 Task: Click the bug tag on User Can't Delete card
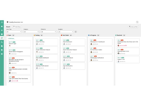13,77
